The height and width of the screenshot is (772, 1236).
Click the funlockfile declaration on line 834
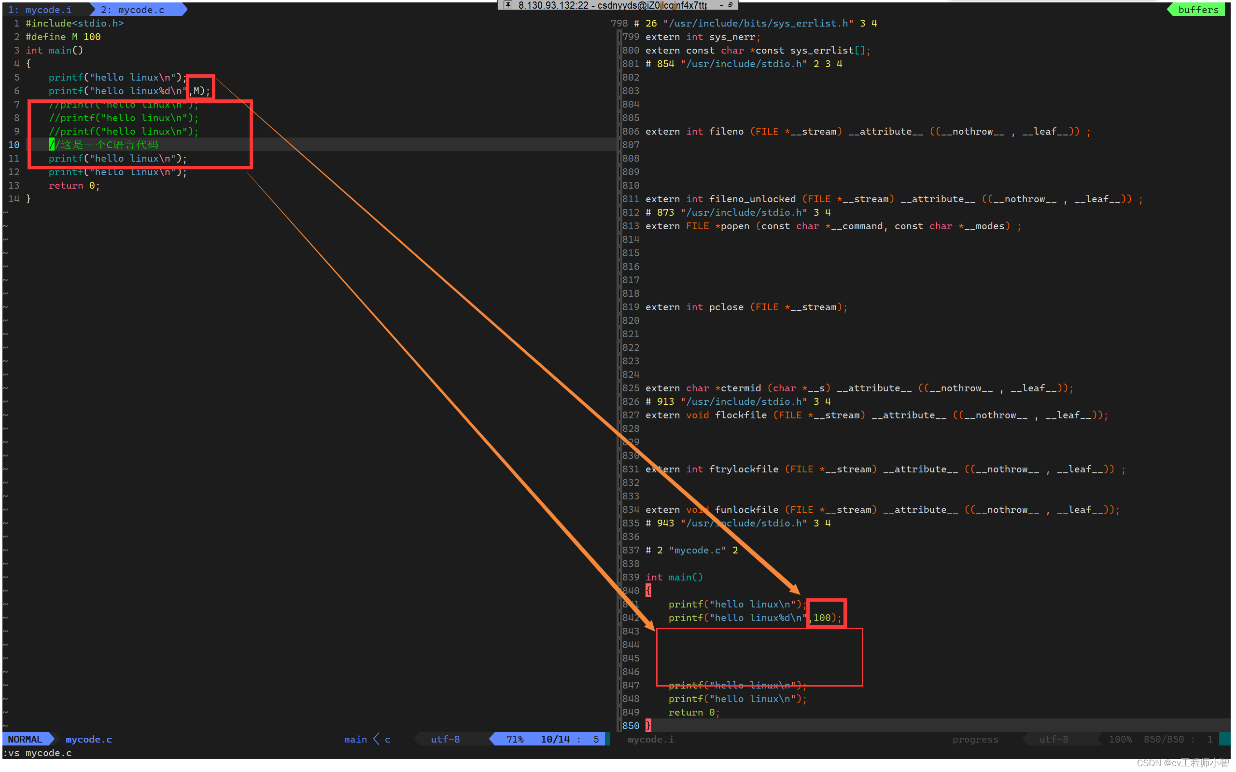pos(882,510)
